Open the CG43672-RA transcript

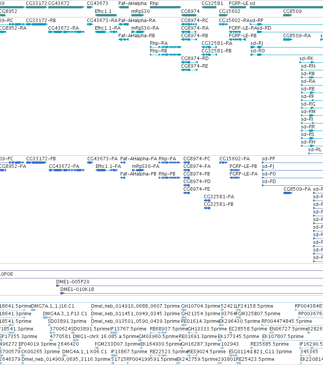pyautogui.click(x=63, y=28)
